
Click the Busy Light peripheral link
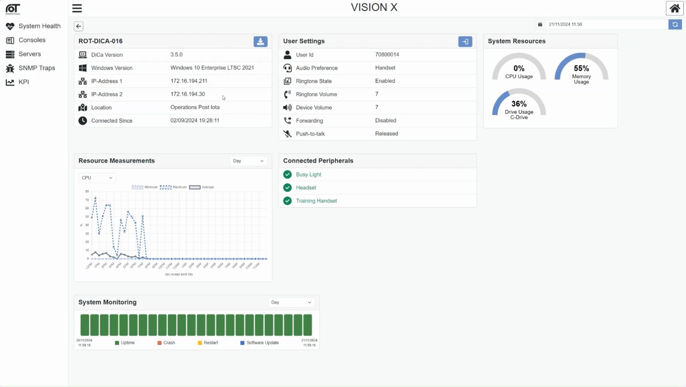pyautogui.click(x=309, y=175)
